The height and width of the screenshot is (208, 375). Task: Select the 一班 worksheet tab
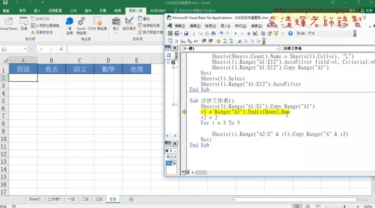[x=71, y=199]
